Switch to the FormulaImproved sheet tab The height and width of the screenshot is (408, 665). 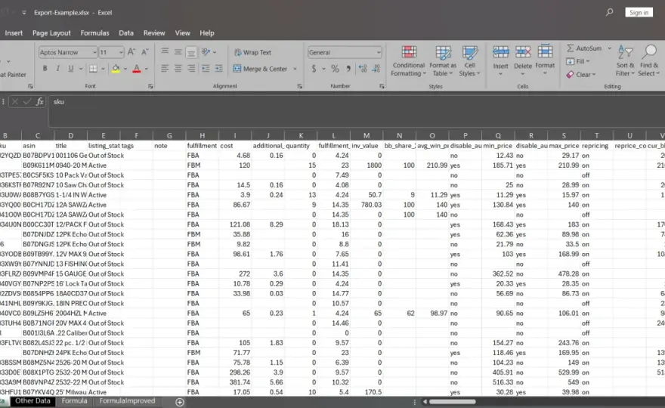[127, 400]
